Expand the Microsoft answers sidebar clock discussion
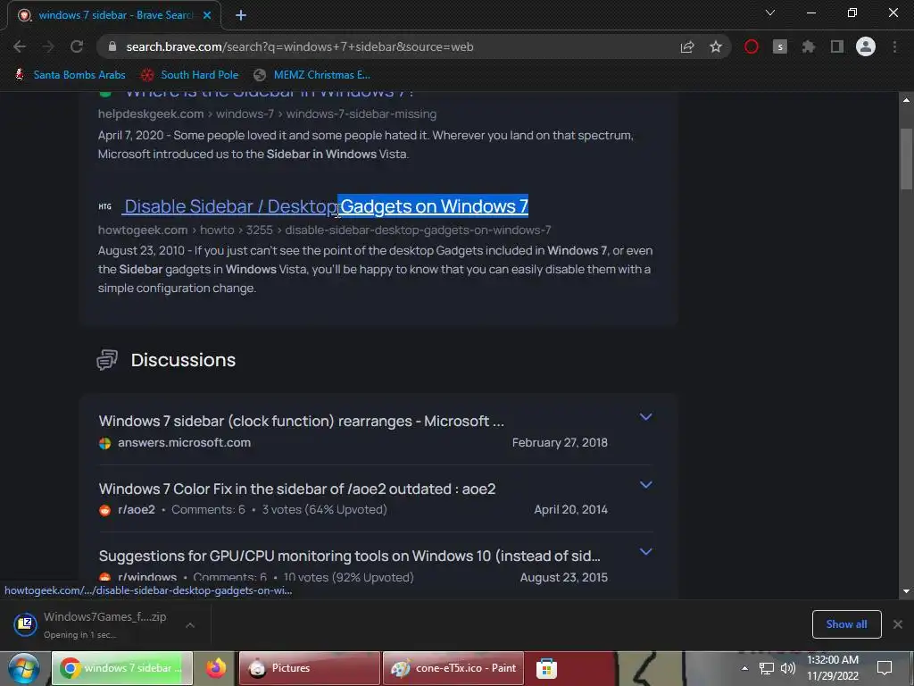The image size is (914, 686). 646,417
